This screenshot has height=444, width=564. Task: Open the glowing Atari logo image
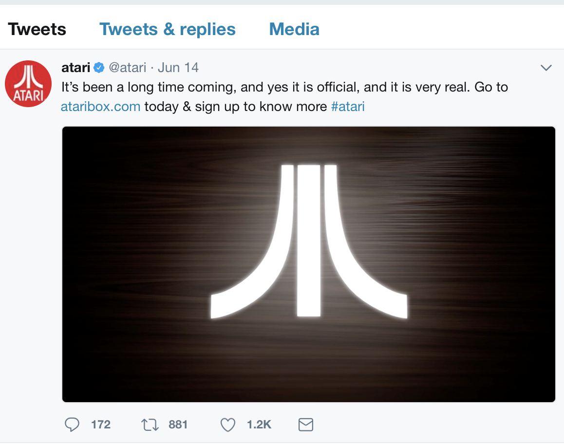click(x=309, y=264)
